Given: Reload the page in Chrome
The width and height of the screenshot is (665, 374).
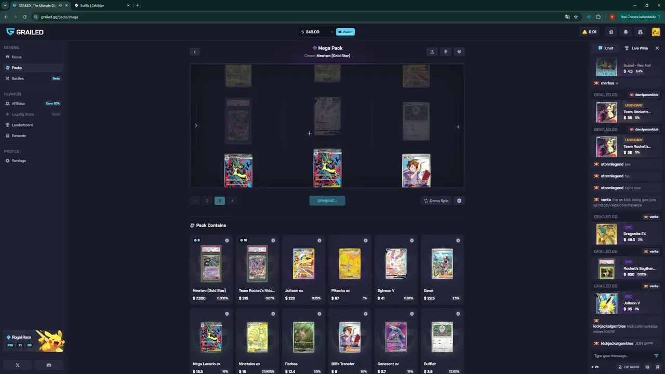Looking at the screenshot, I should pyautogui.click(x=24, y=17).
